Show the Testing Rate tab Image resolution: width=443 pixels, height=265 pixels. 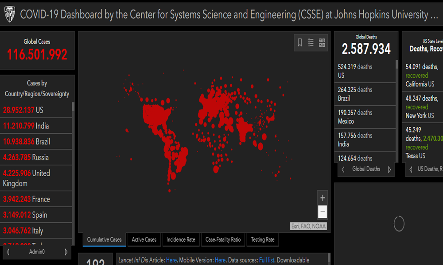[x=262, y=239]
